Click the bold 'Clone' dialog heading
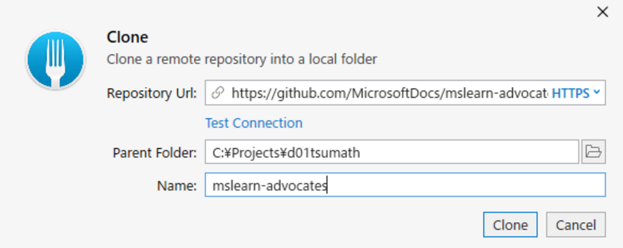623x248 pixels. (127, 37)
